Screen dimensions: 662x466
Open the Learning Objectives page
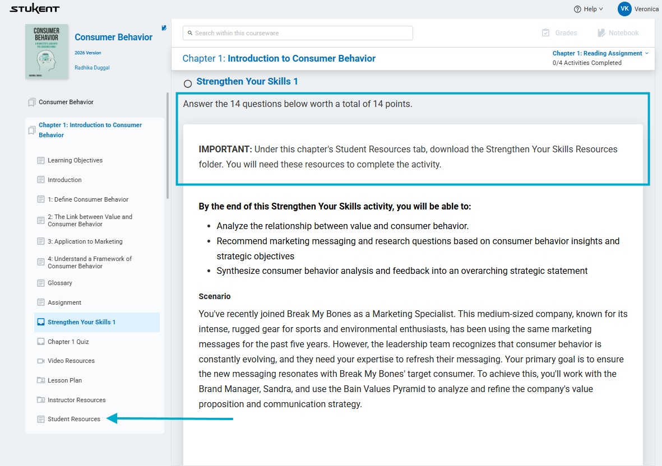click(75, 160)
